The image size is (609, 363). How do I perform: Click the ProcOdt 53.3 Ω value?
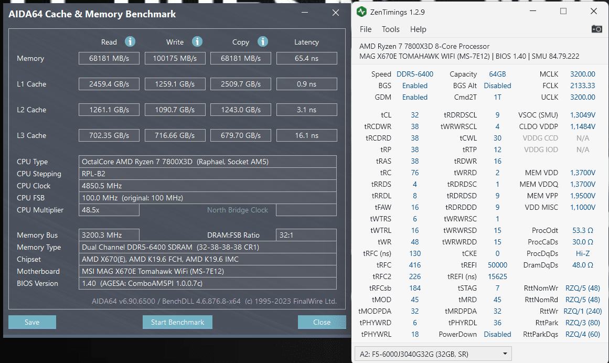[x=583, y=230]
